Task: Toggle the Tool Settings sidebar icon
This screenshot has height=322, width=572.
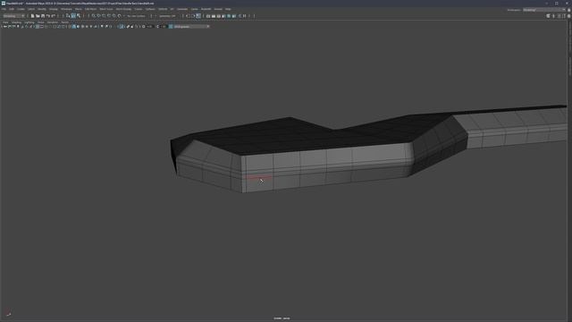Action: click(x=564, y=16)
